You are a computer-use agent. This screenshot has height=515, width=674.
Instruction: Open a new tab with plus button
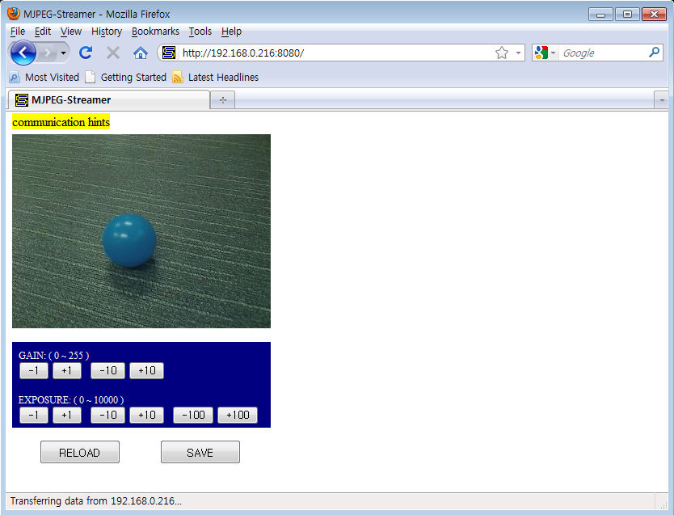223,100
